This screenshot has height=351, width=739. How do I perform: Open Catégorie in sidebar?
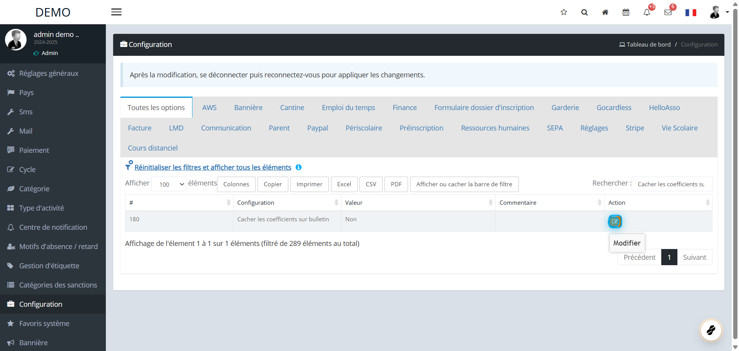point(53,189)
